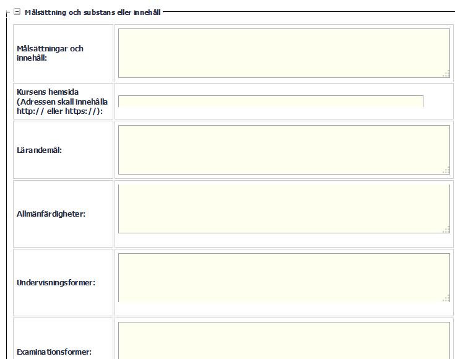Click the Målsättningar och innehåll text area
This screenshot has width=455, height=359.
tap(284, 53)
